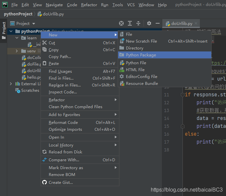Click the Collapse All icon in Project panel
This screenshot has width=226, height=196.
click(x=138, y=23)
